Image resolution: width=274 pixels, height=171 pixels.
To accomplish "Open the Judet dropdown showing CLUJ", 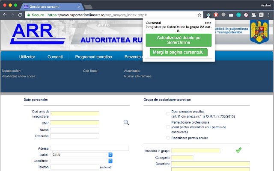I will pyautogui.click(x=82, y=155).
